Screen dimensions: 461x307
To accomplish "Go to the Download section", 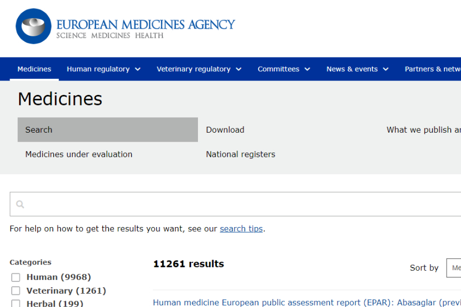I will (225, 130).
